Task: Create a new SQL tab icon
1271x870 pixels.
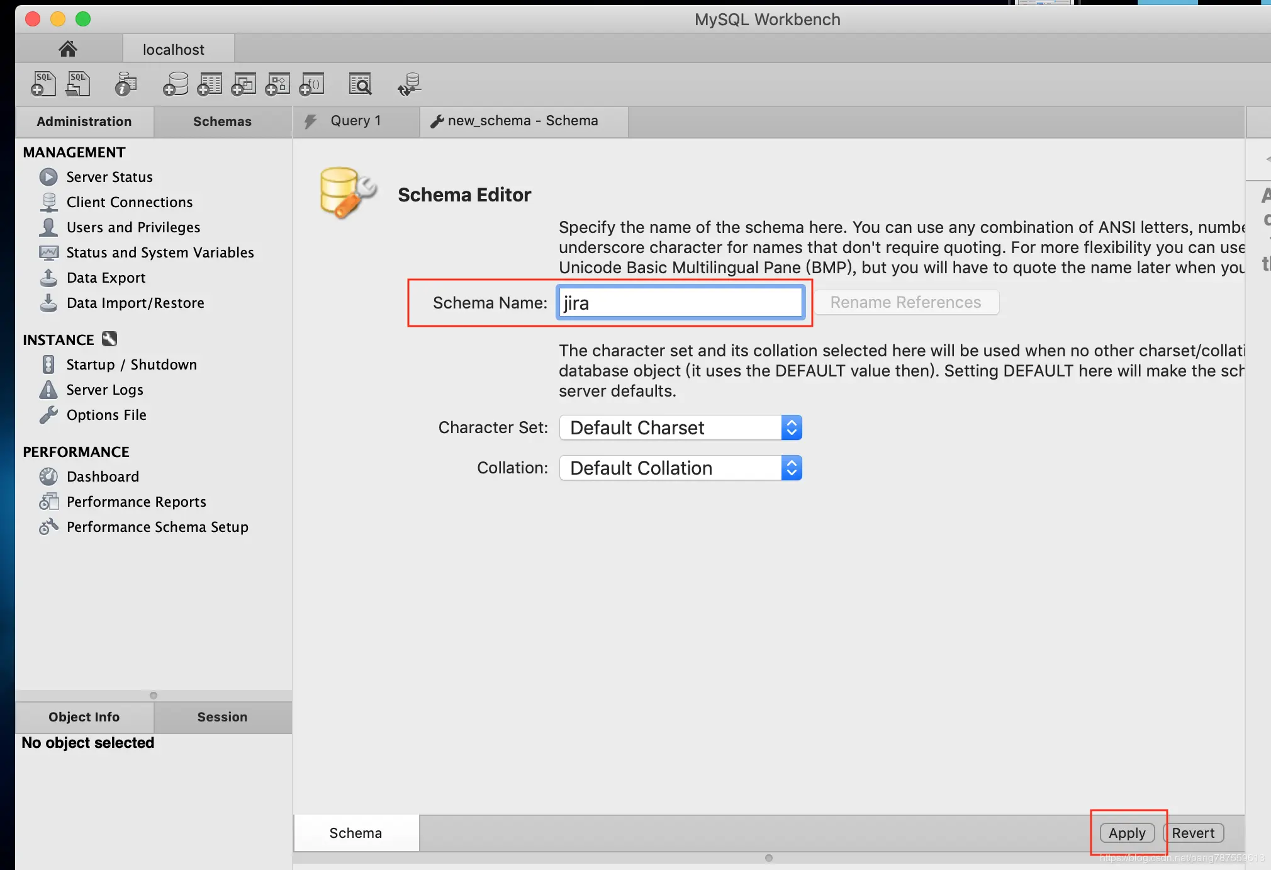Action: click(43, 84)
